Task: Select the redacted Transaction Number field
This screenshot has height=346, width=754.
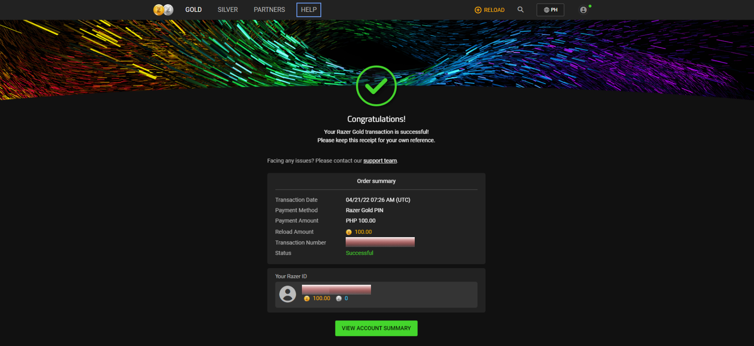Action: [x=380, y=242]
